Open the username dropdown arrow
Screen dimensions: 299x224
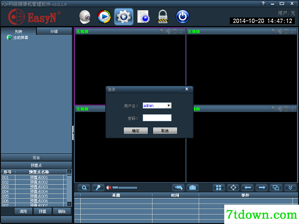coord(168,106)
